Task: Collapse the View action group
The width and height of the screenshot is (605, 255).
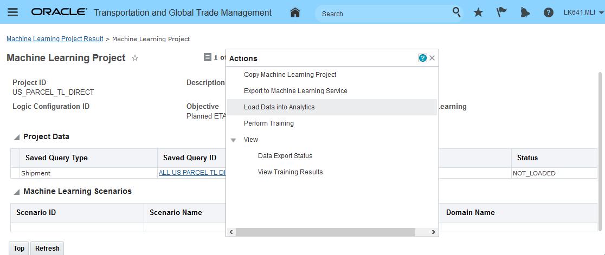Action: pyautogui.click(x=234, y=140)
